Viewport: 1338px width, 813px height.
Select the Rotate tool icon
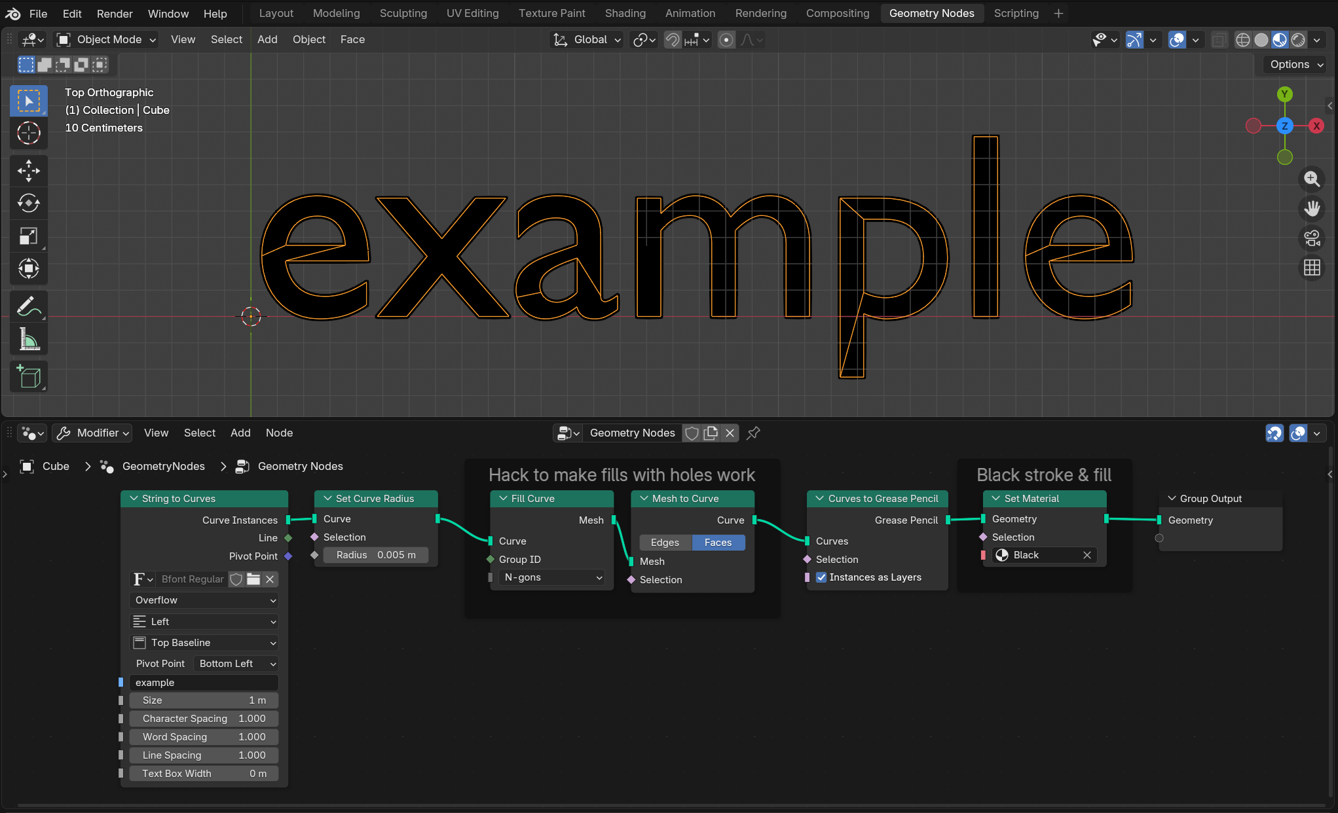(28, 203)
